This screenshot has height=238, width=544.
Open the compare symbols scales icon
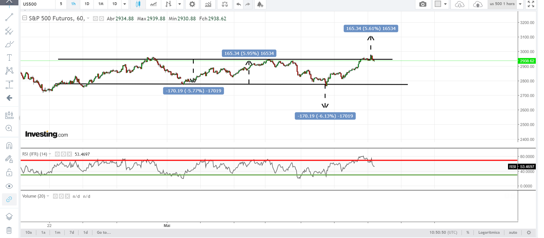(x=225, y=4)
